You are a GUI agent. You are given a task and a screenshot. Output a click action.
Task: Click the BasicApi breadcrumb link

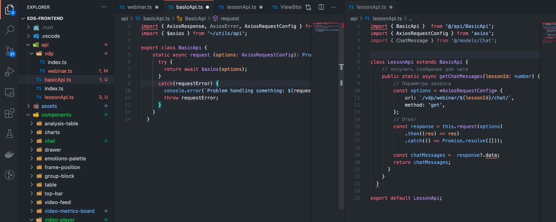click(x=195, y=19)
